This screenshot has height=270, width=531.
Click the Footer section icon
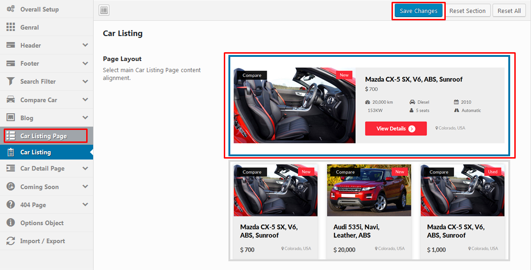point(11,63)
